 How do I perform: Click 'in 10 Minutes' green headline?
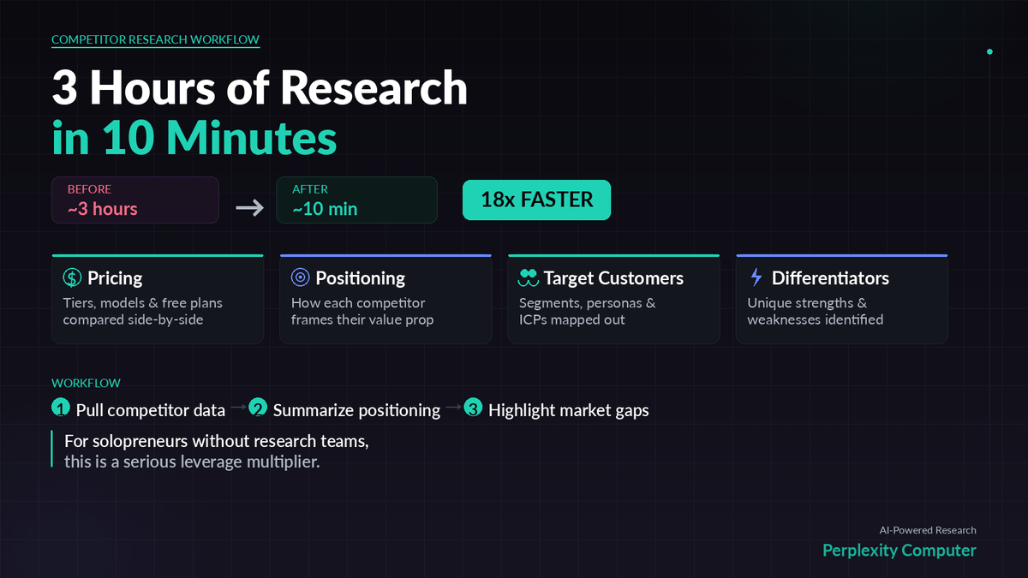pyautogui.click(x=194, y=137)
